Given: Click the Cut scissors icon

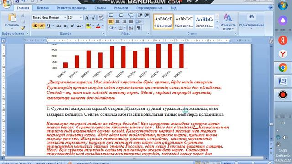Looking at the screenshot, I should pos(23,15).
